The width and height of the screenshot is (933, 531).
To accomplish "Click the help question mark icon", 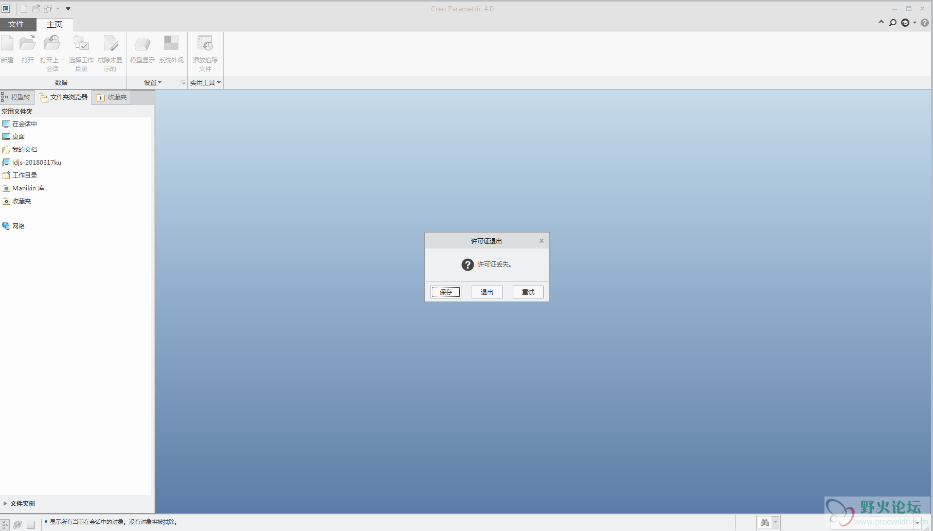I will 925,23.
